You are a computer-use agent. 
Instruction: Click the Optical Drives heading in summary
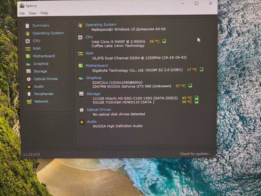point(99,110)
